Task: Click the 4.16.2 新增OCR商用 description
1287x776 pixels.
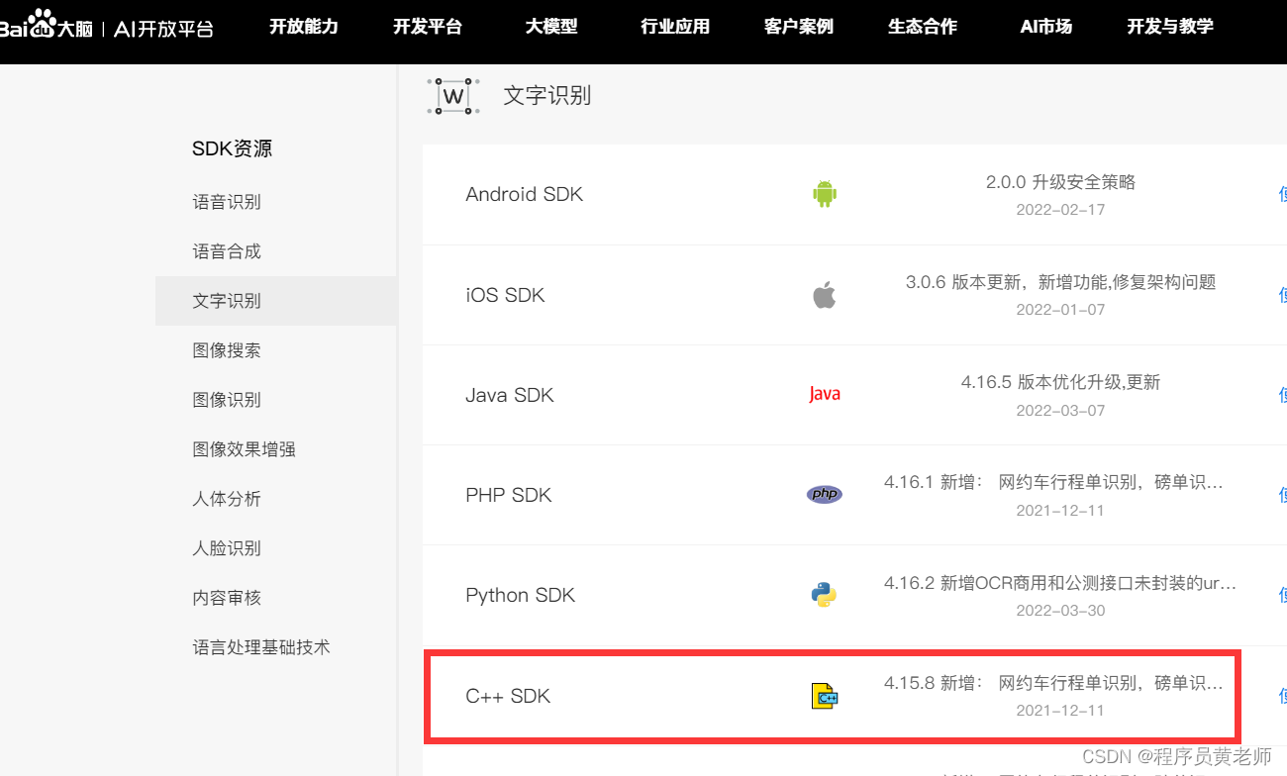Action: pos(1060,583)
